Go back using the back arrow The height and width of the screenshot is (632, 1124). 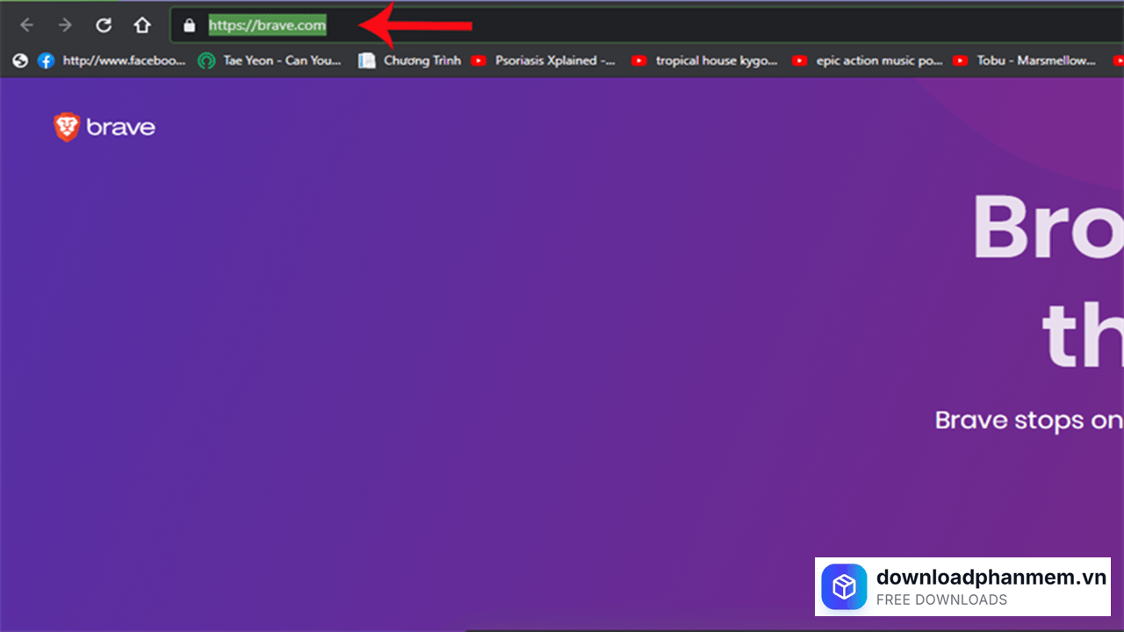[x=26, y=25]
